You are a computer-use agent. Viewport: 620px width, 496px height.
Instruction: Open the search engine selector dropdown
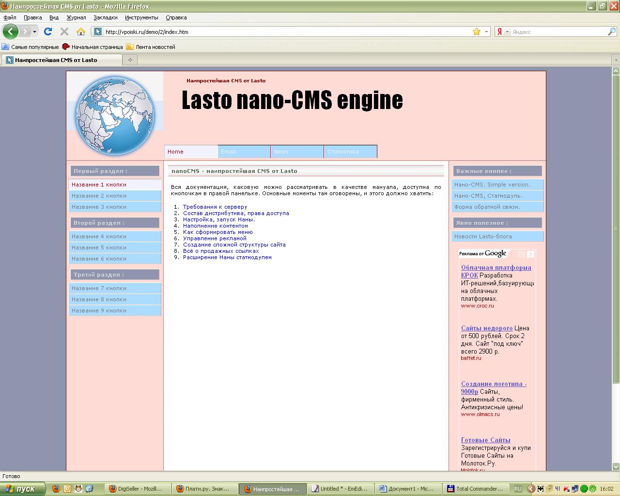point(507,31)
